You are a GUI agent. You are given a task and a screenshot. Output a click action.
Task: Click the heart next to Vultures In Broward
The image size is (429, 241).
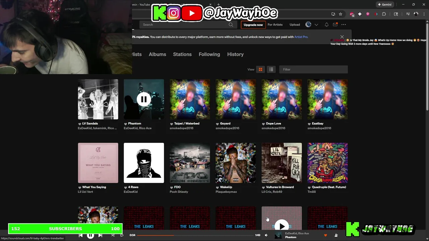263,187
